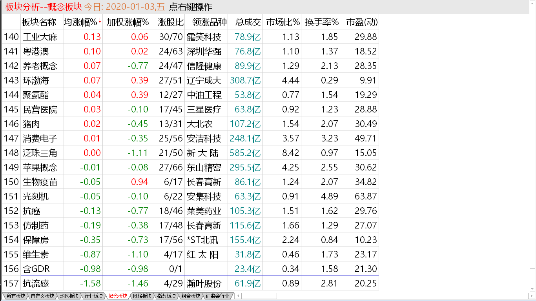This screenshot has height=301, width=536.
Task: Open the 指数板块 tab
Action: [x=166, y=296]
